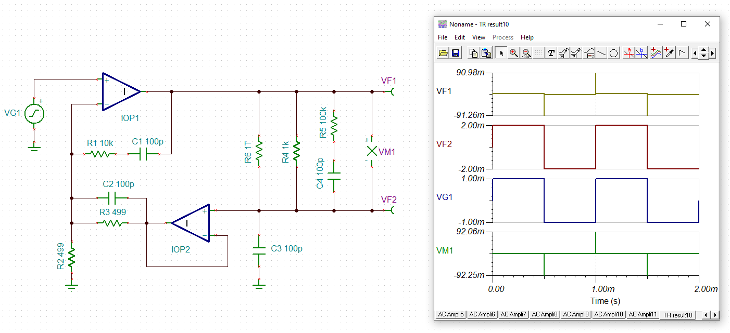Open the File menu
The image size is (730, 333).
click(x=443, y=37)
